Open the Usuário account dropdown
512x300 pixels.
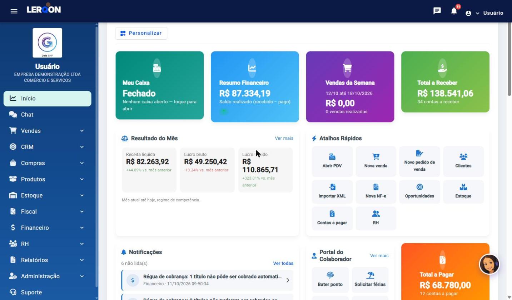[484, 13]
